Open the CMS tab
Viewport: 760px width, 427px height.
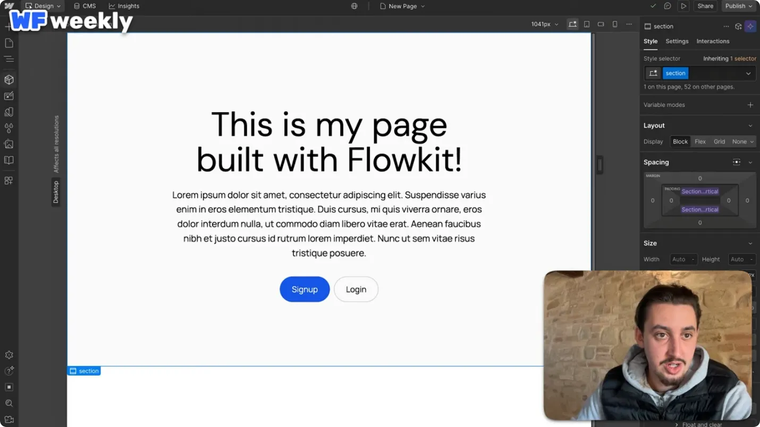pos(85,6)
